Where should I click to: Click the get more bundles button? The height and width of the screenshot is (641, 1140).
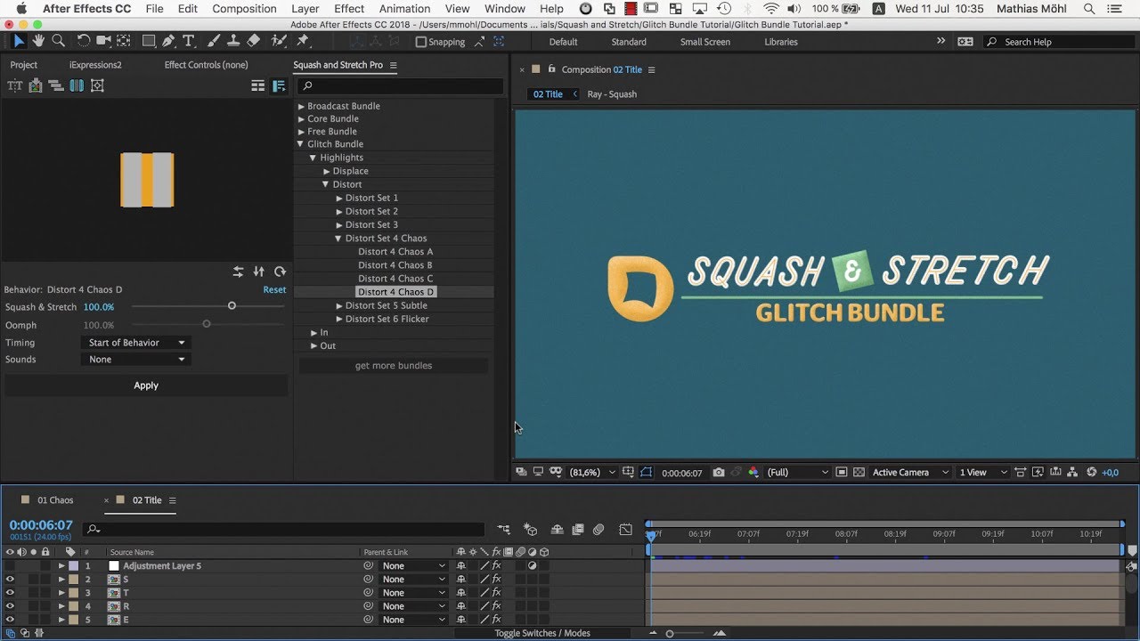[394, 366]
